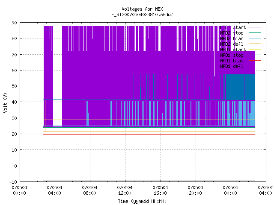Select the 'NPD1 start' legend entry
Screen dimensions: 274x205
[233, 50]
